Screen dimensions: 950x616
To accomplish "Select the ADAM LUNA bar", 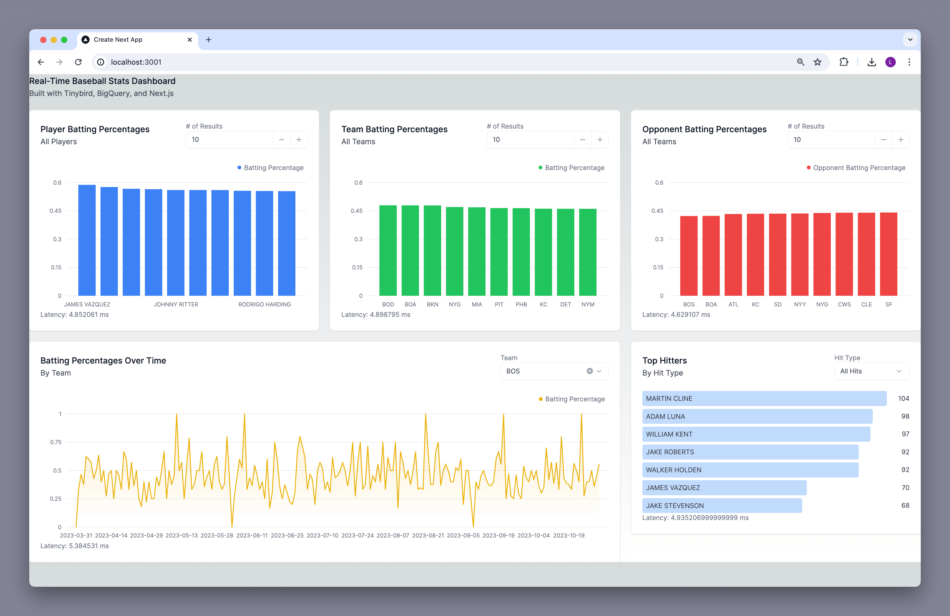I will [x=757, y=416].
